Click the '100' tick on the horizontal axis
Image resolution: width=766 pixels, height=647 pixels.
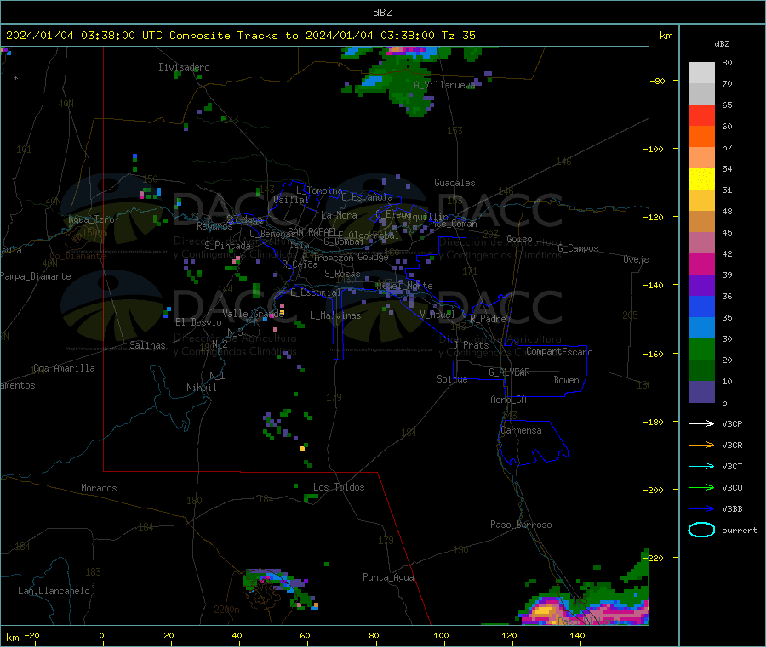pos(441,636)
